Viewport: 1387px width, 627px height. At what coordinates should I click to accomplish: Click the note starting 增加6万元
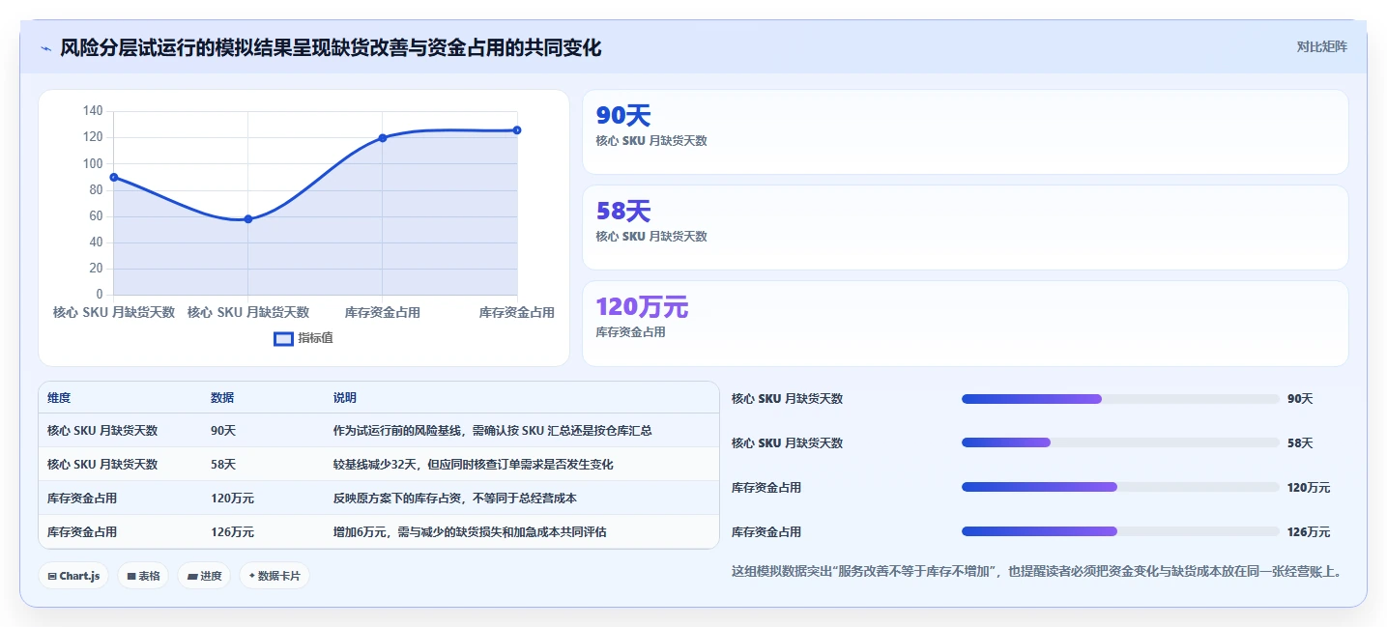470,532
